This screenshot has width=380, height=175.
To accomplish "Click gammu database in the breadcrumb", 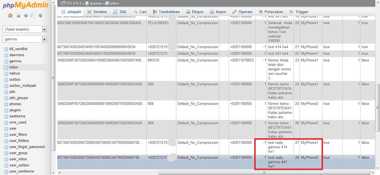I will click(96, 3).
